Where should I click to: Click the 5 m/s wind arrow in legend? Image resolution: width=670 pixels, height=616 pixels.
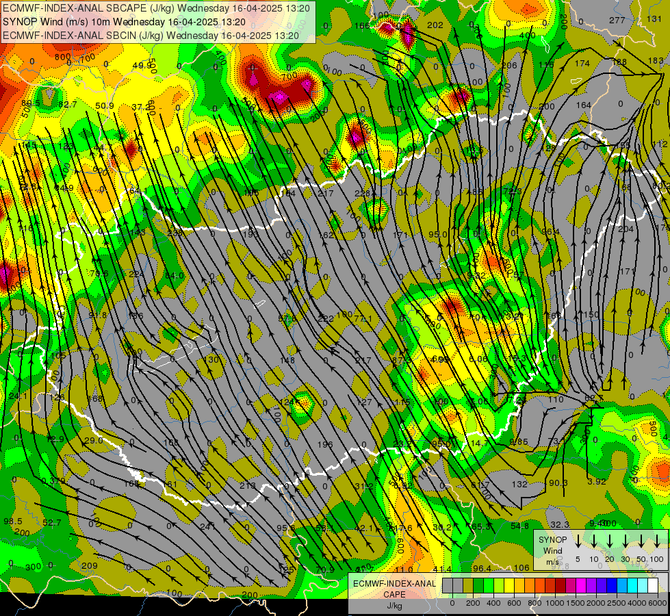[x=578, y=541]
